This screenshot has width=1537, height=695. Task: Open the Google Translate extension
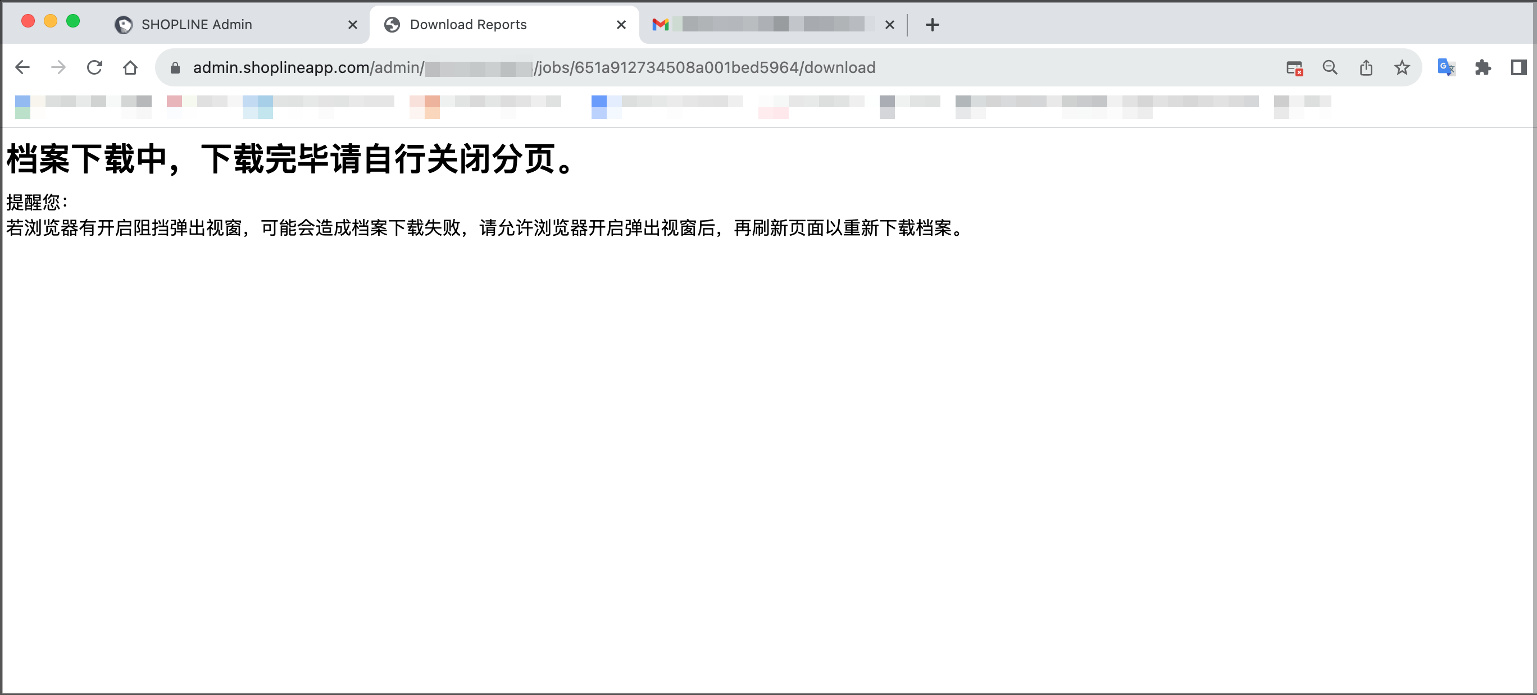1447,67
